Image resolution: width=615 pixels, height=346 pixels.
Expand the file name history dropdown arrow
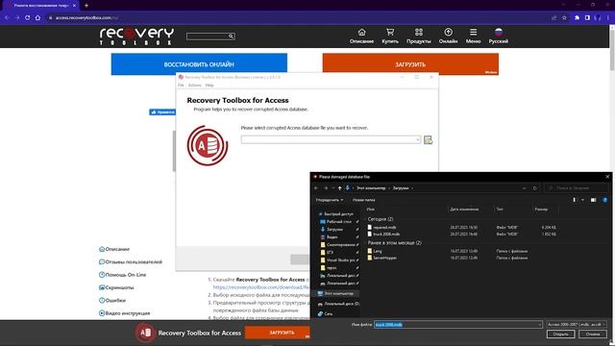[x=539, y=325]
